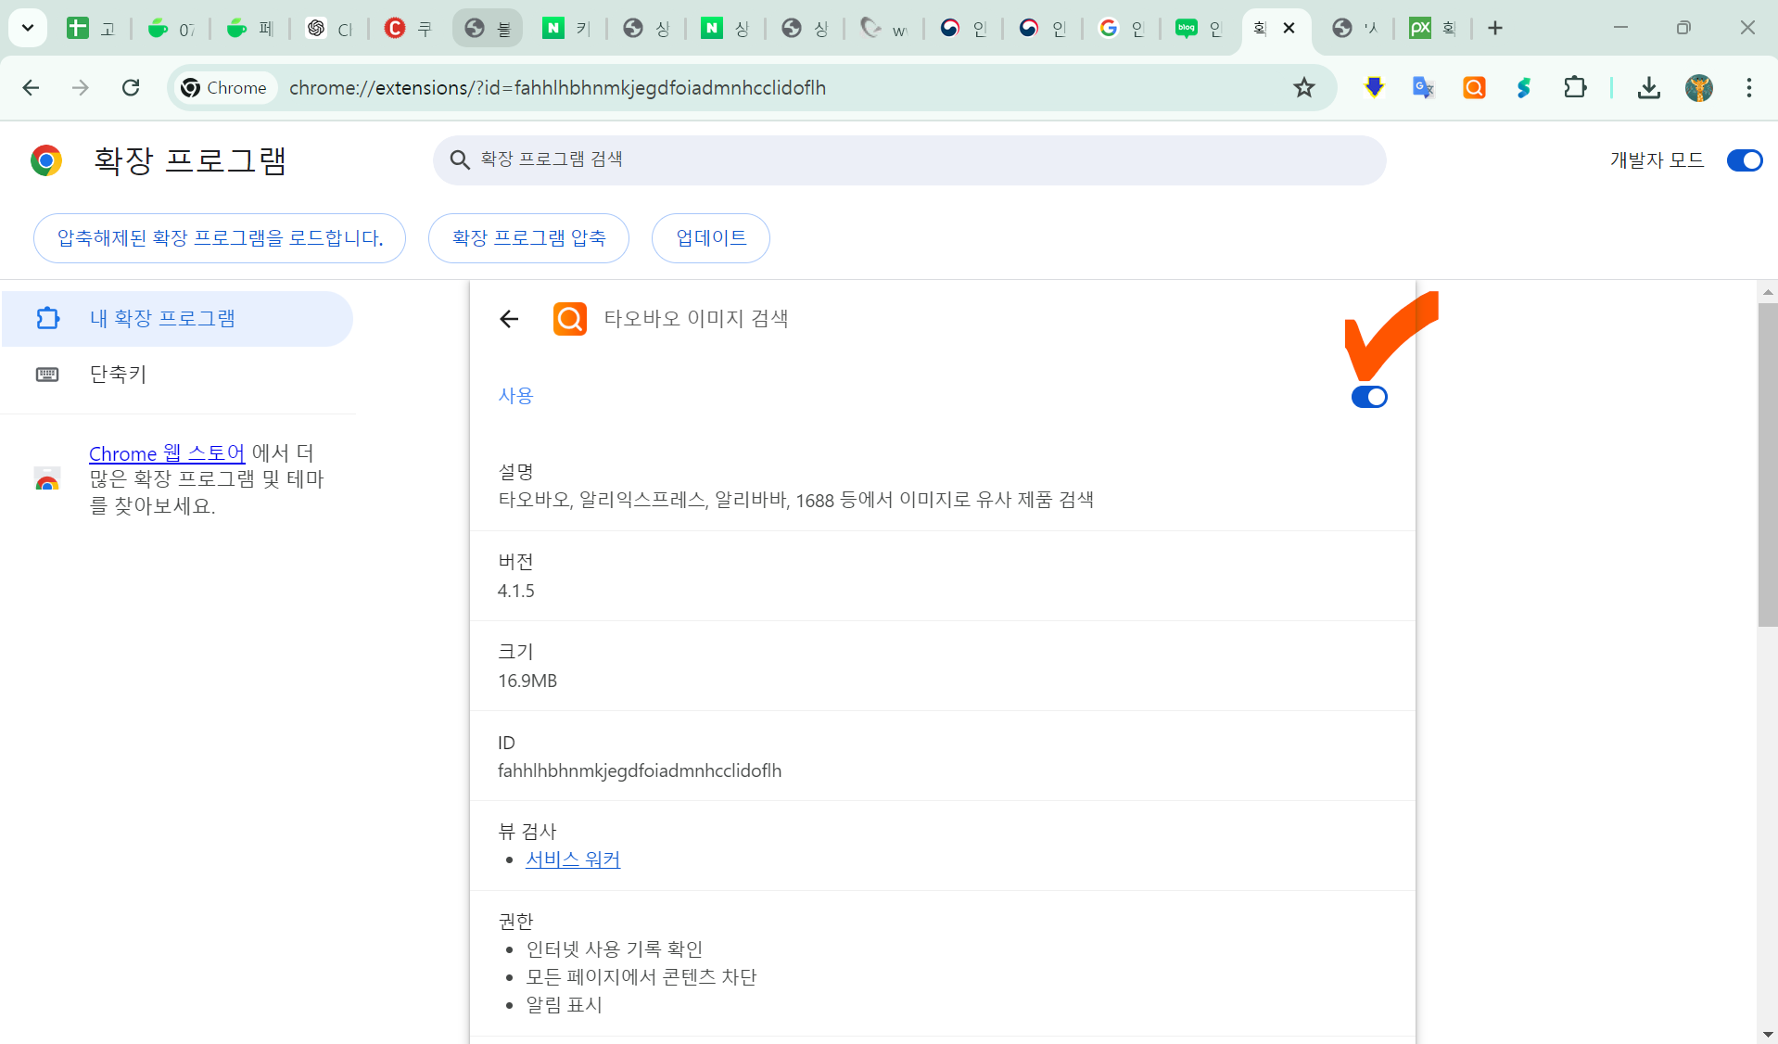Screen dimensions: 1778x1044
Task: Switch to the Naver blog tab
Action: pos(1200,28)
